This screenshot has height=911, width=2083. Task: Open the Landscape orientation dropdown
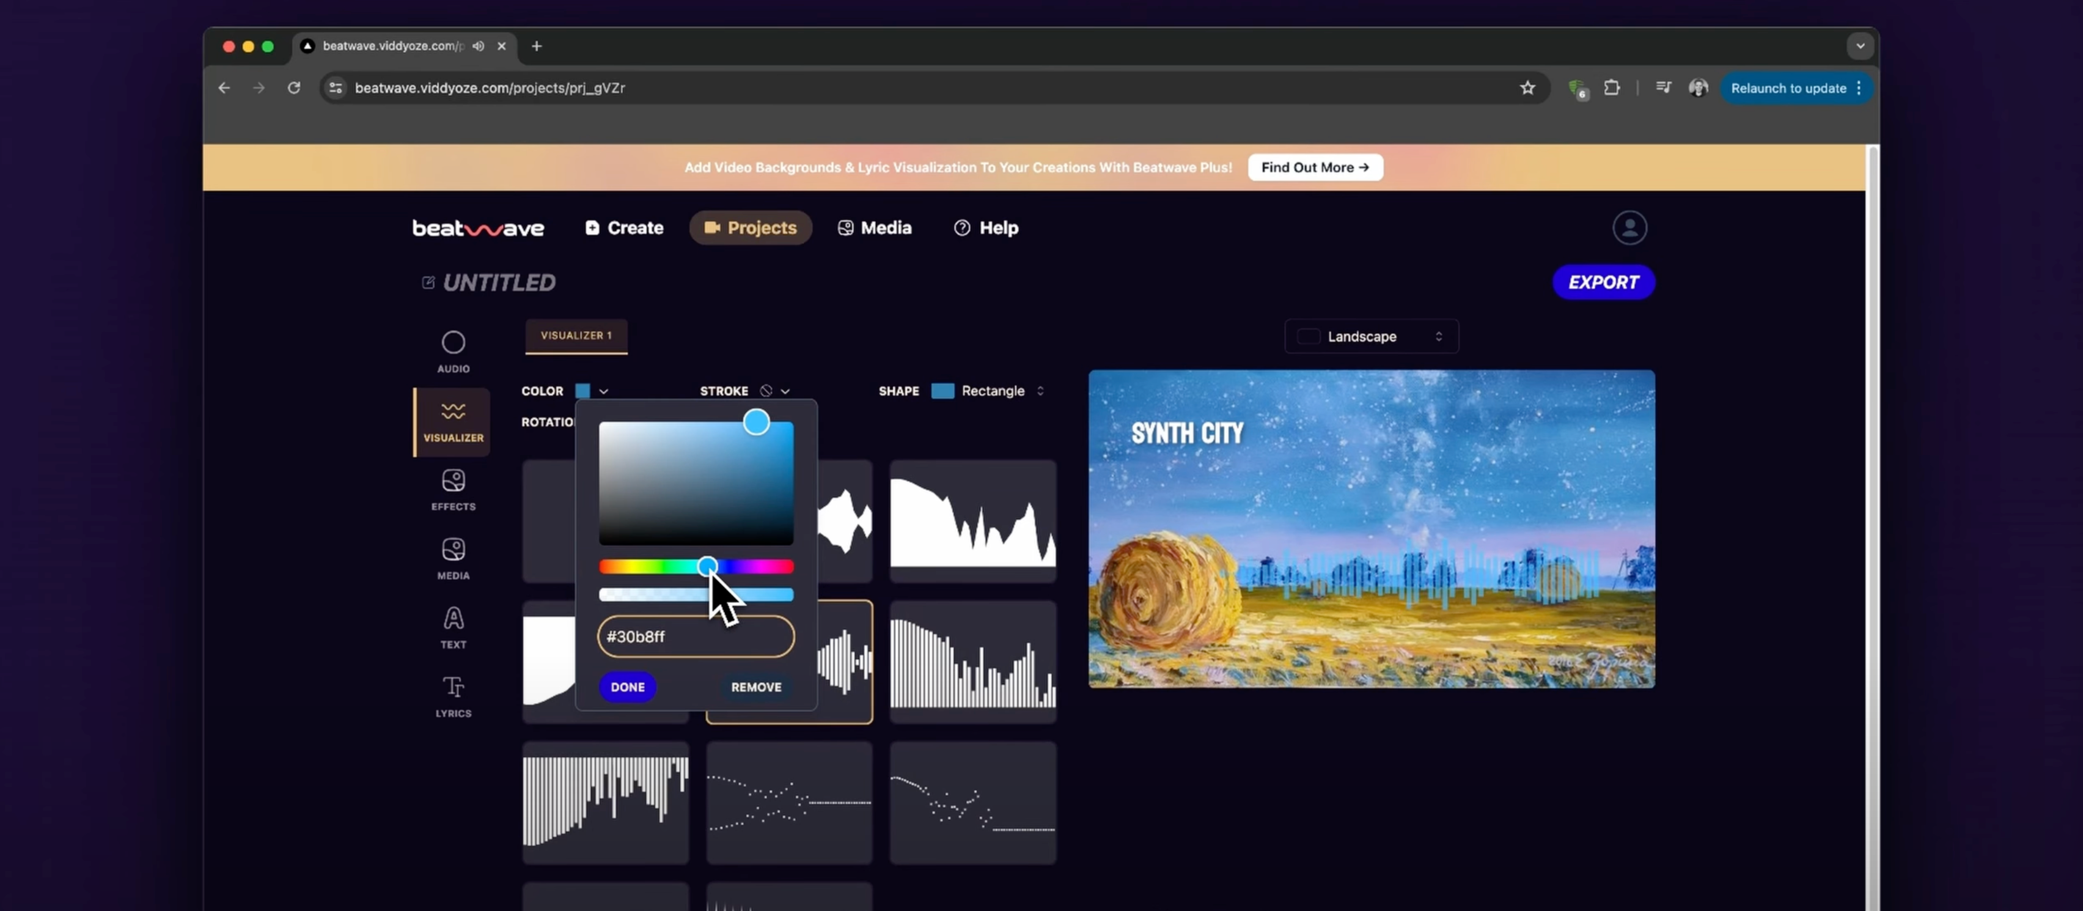point(1372,336)
